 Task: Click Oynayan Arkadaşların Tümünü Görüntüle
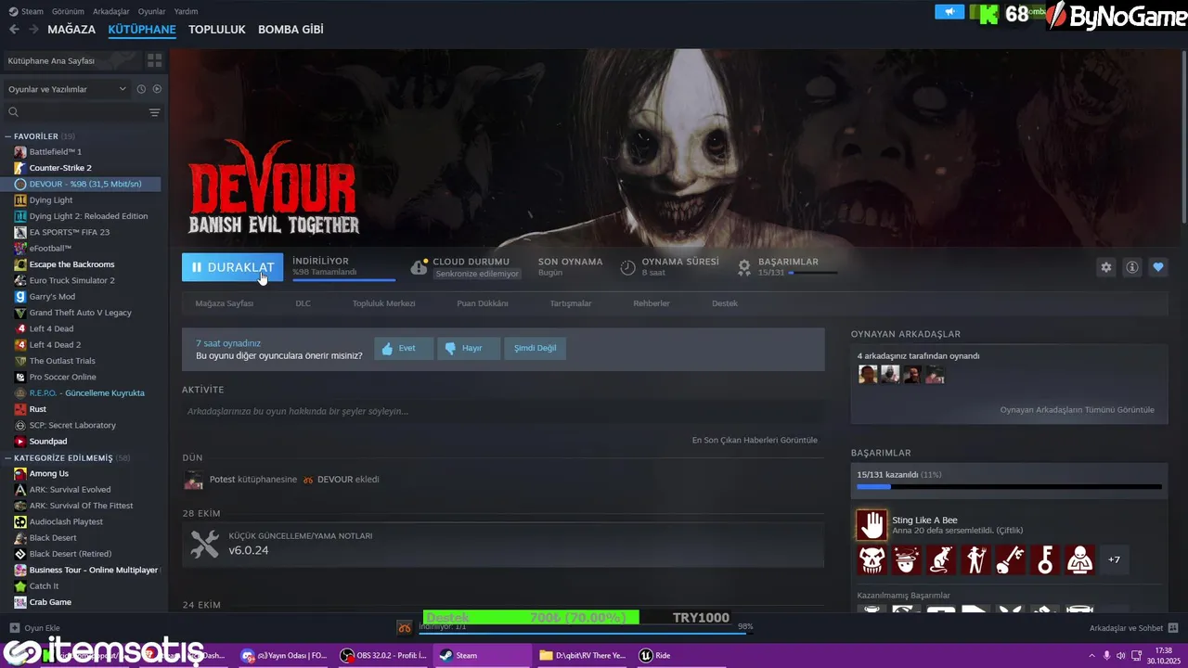(x=1077, y=409)
